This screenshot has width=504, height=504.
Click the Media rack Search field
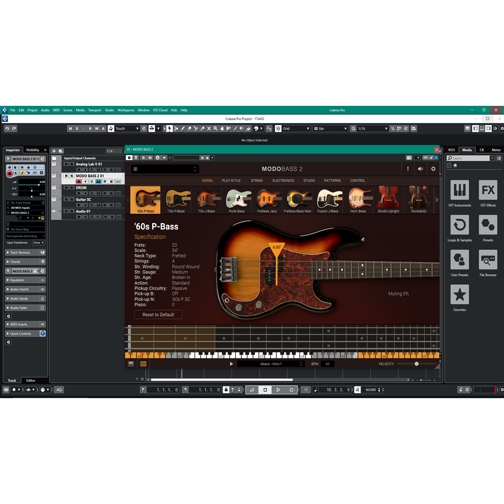click(x=469, y=158)
